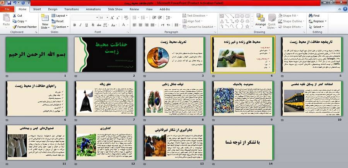Click the Cut scissors button
The width and height of the screenshot is (348, 168).
click(x=17, y=15)
